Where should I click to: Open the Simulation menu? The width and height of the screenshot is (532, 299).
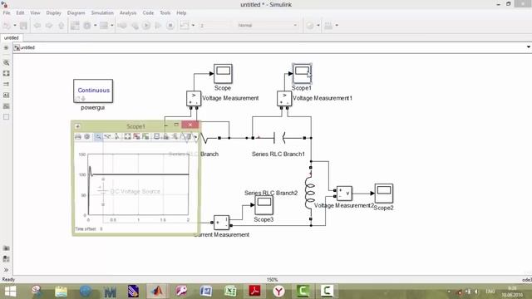point(102,13)
